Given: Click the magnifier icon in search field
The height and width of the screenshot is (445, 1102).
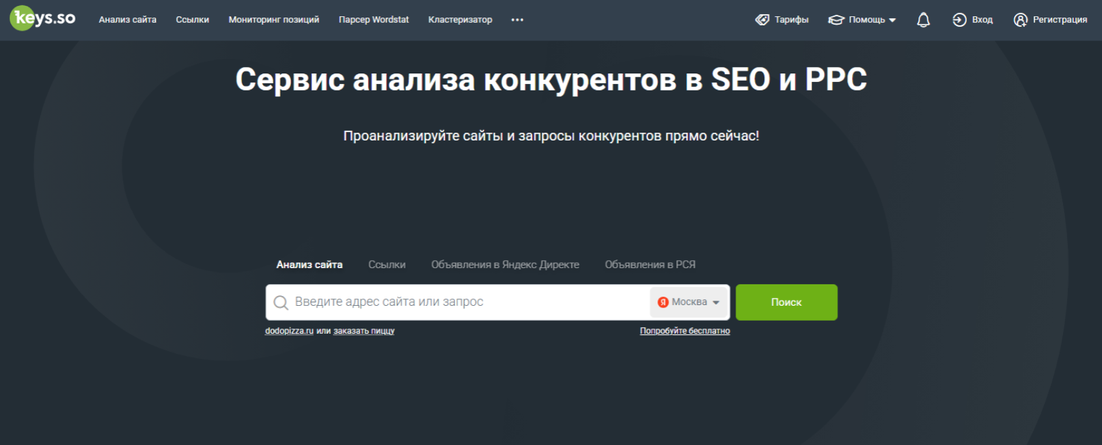Looking at the screenshot, I should click(281, 303).
